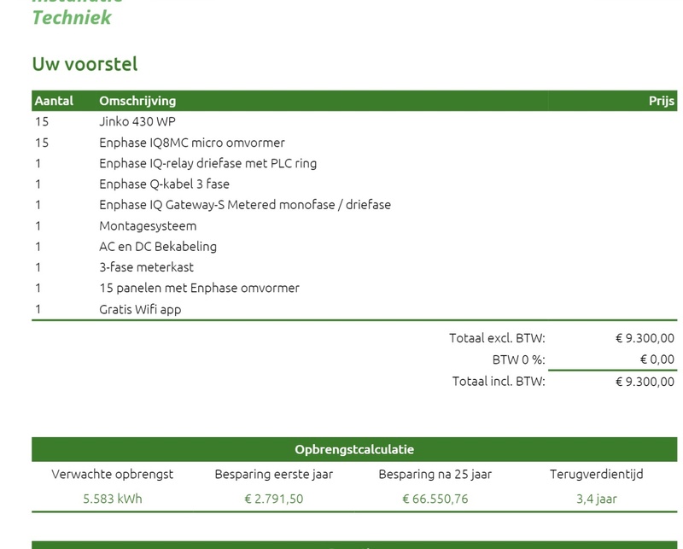The height and width of the screenshot is (549, 683).
Task: Click the payback time value '3,4 jaar'
Action: (596, 499)
